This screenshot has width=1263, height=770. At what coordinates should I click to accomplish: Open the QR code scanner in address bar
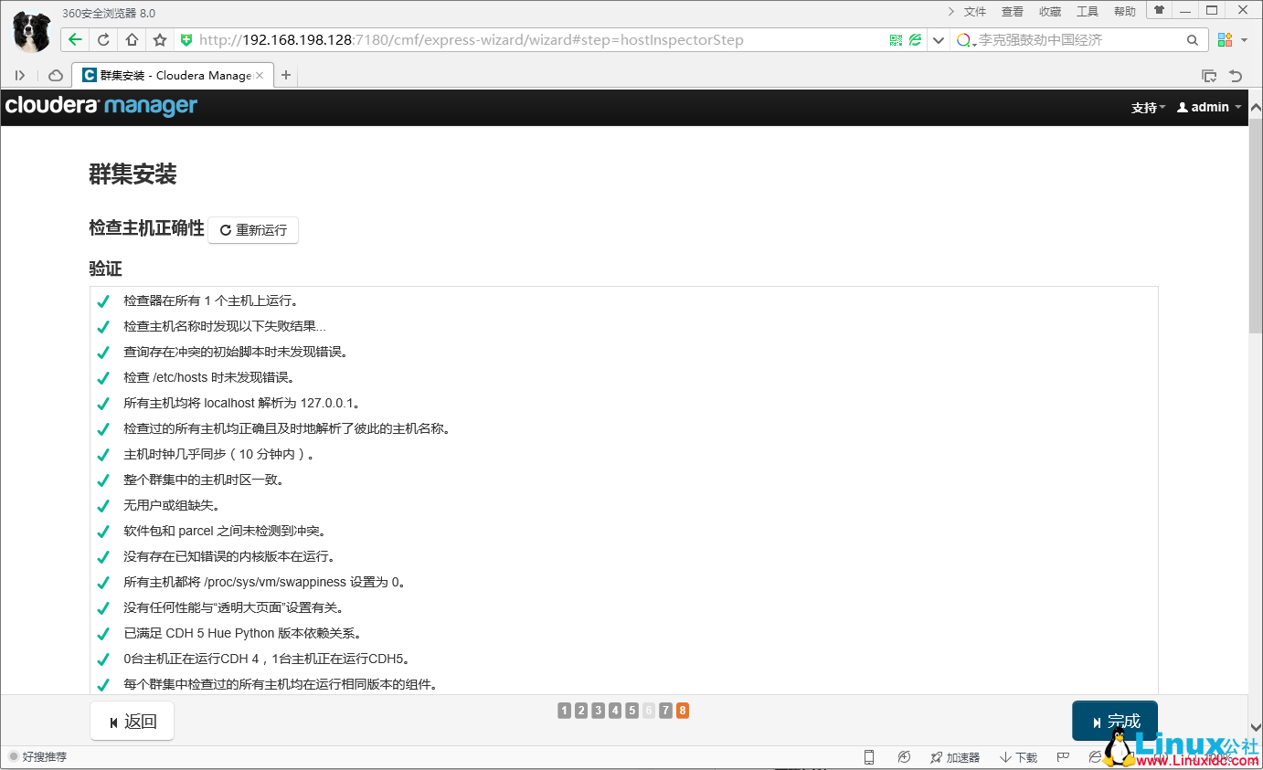point(895,39)
